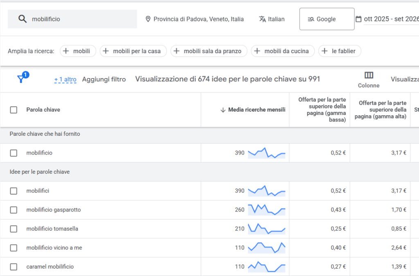
Task: Add 'mobili sala da pranzo' suggestion
Action: 209,51
